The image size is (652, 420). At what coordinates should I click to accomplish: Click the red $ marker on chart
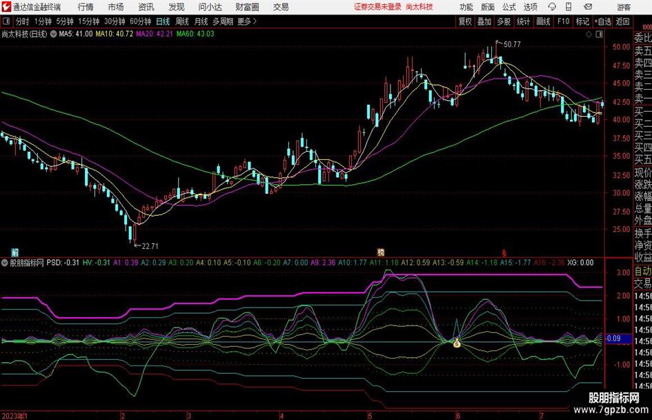click(x=504, y=253)
